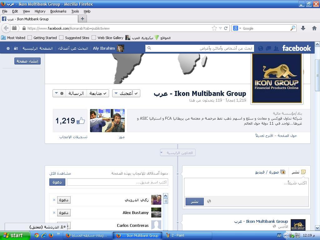
Task: Click the browser back arrow button
Action: pyautogui.click(x=6, y=28)
